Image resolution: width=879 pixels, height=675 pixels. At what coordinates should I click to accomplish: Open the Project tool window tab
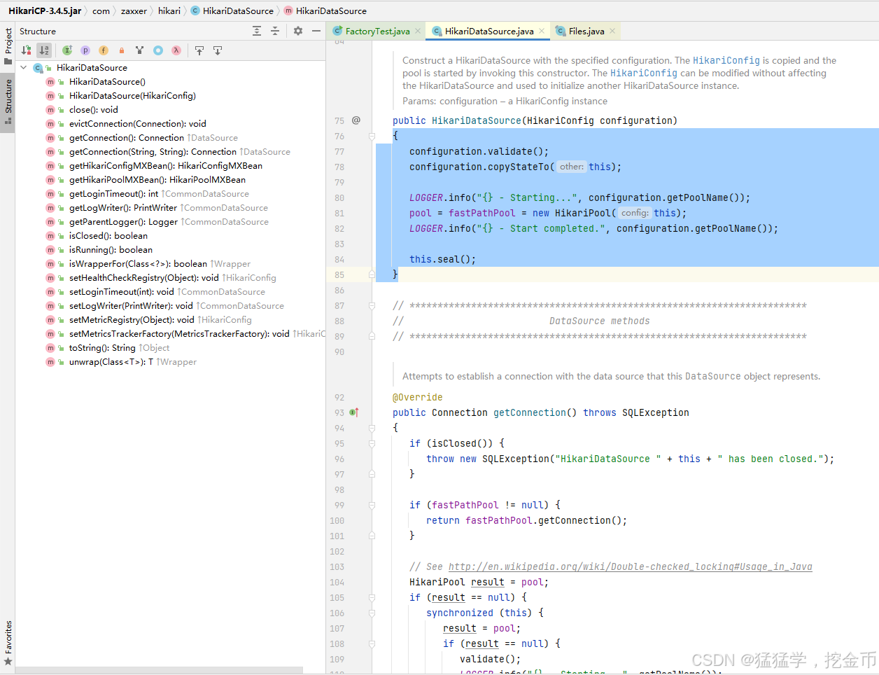[8, 46]
